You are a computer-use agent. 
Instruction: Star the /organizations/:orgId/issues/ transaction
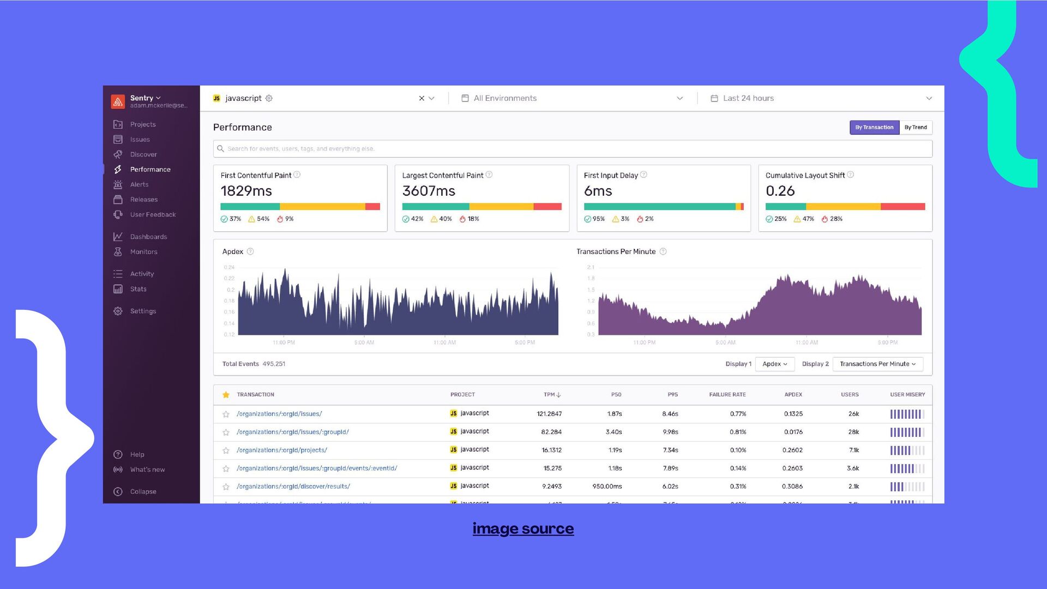click(x=226, y=414)
